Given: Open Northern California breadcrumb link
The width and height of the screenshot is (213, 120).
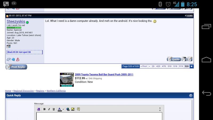Looking at the screenshot, I should tap(56, 91).
